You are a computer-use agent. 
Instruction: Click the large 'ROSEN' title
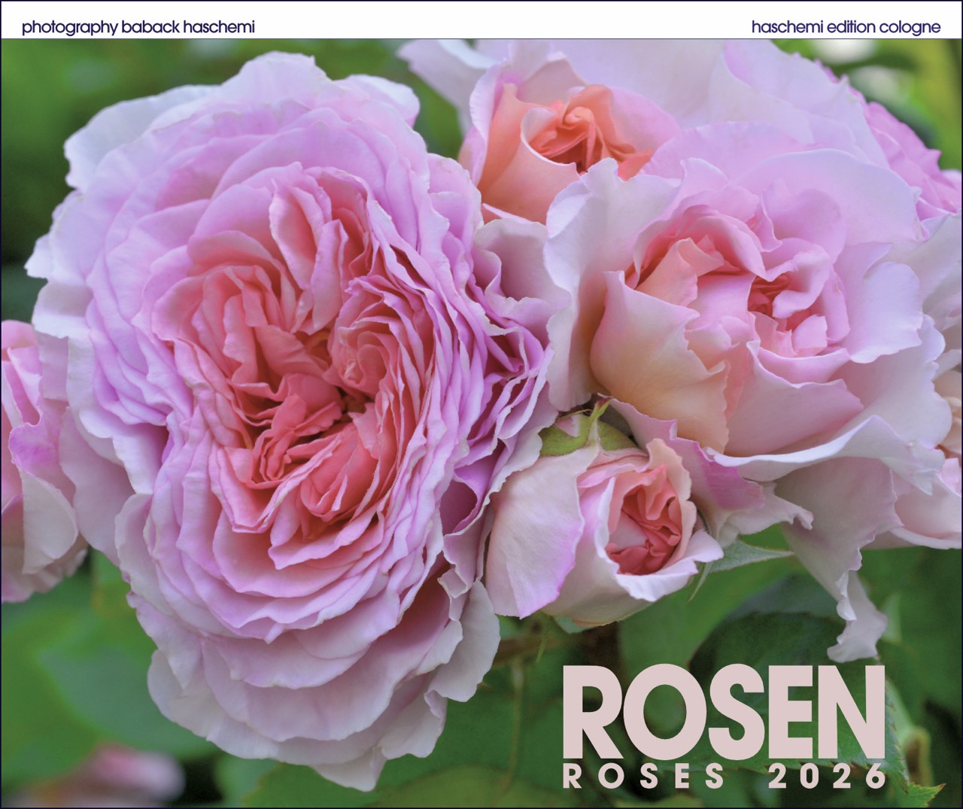point(723,714)
